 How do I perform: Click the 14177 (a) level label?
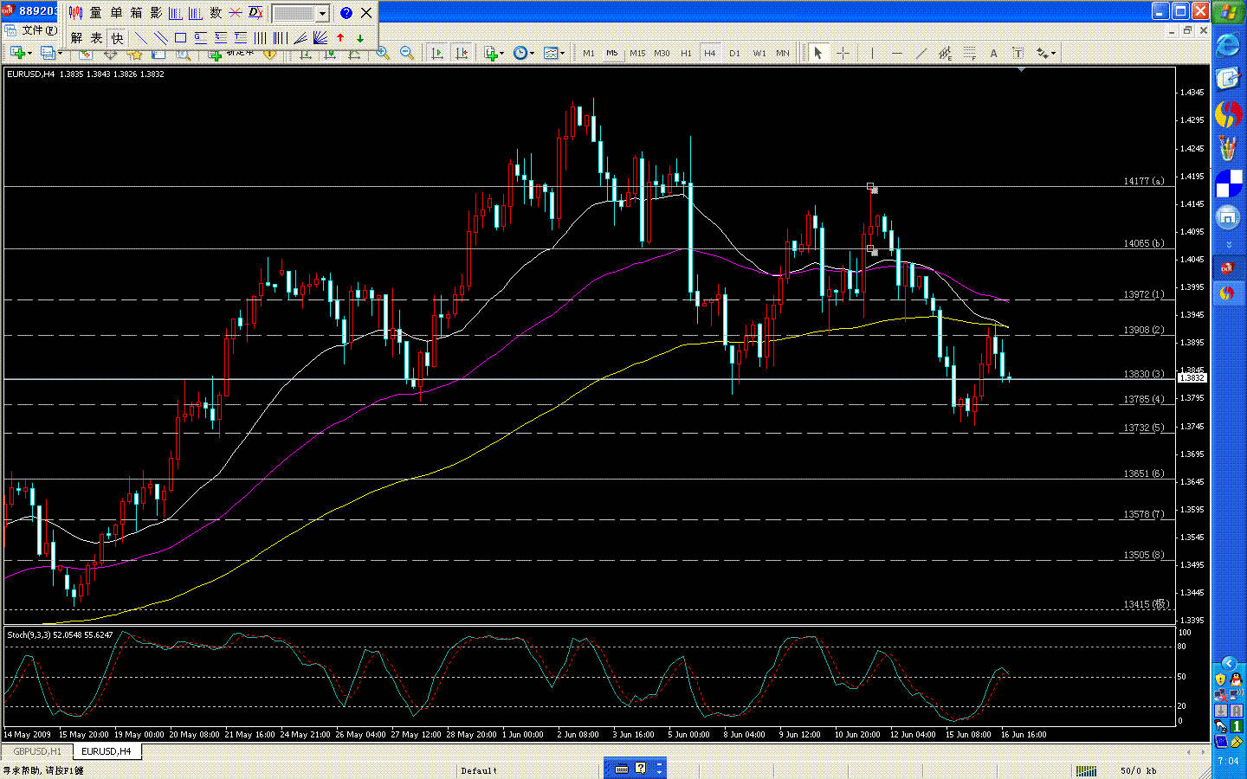tap(1144, 181)
